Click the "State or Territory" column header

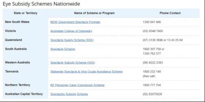25,13
